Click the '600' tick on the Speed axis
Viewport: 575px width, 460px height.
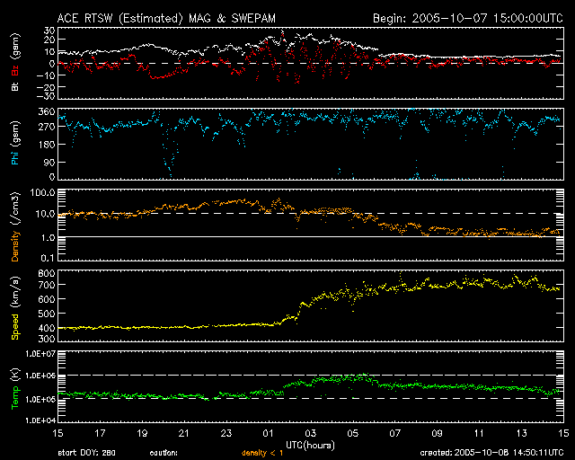(47, 299)
